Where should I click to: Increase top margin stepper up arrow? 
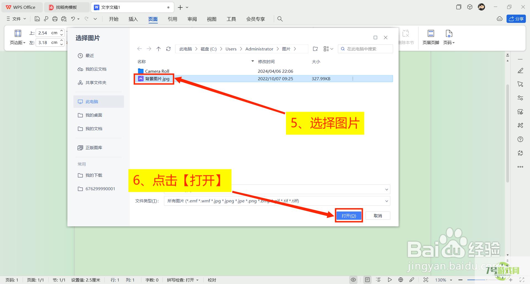[62, 31]
